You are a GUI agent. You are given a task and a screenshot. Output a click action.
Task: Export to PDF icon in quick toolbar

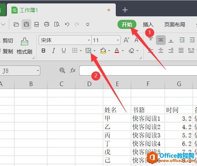pyautogui.click(x=37, y=24)
